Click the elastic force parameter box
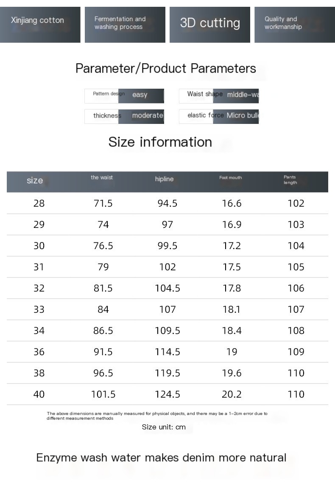The width and height of the screenshot is (335, 488). tap(219, 116)
